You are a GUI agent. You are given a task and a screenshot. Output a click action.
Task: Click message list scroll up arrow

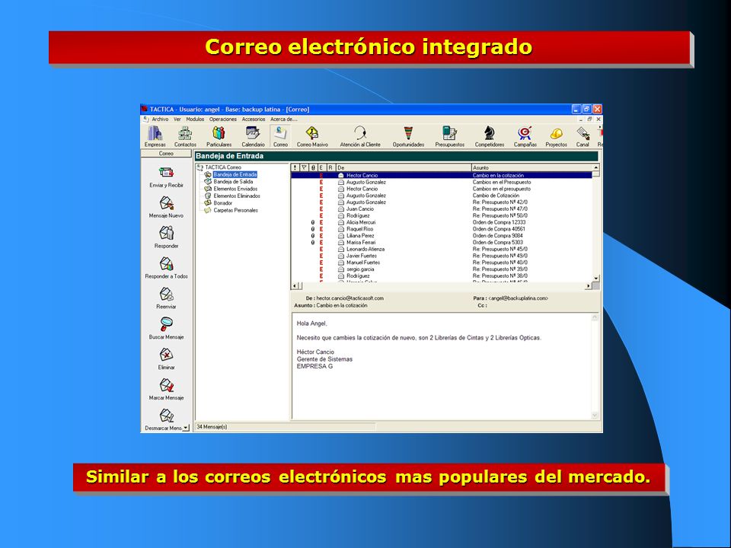595,167
